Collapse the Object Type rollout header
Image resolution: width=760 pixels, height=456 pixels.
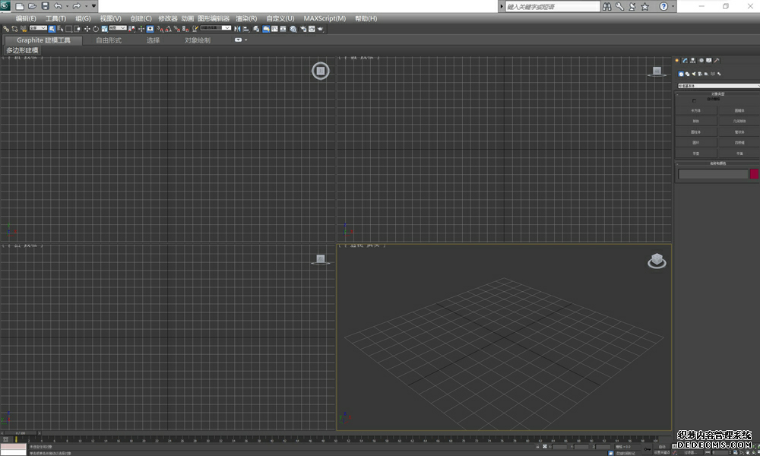pos(718,94)
